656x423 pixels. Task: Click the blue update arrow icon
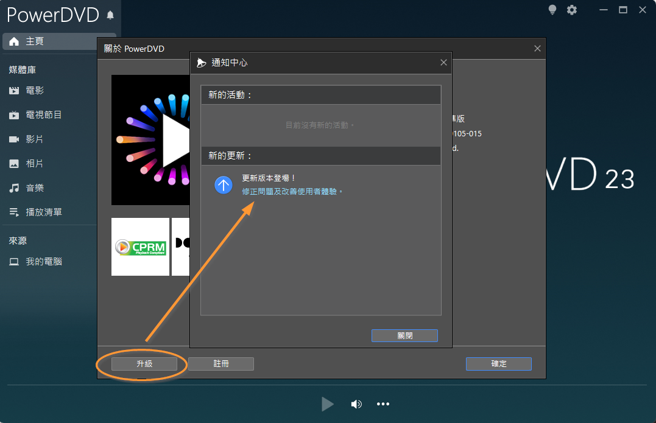click(x=224, y=185)
